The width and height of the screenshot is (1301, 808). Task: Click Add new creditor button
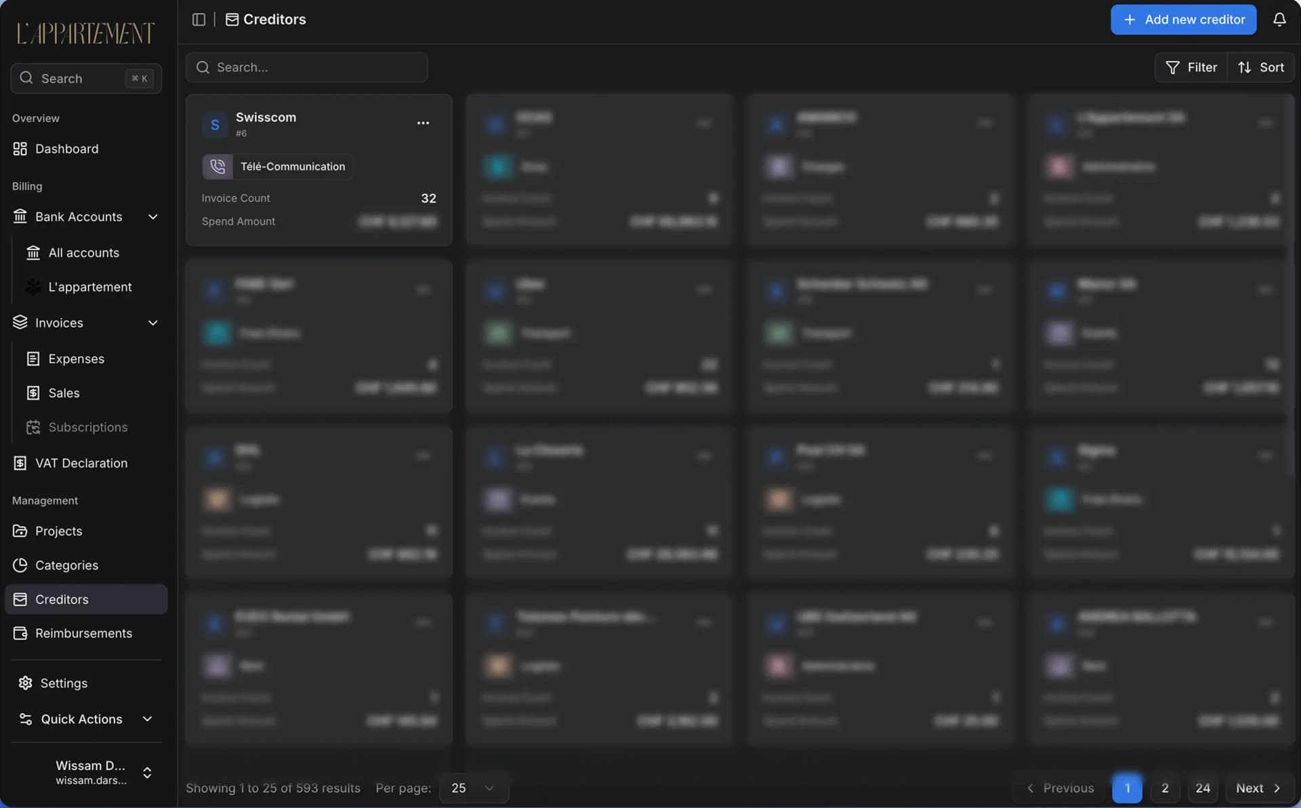click(1183, 20)
